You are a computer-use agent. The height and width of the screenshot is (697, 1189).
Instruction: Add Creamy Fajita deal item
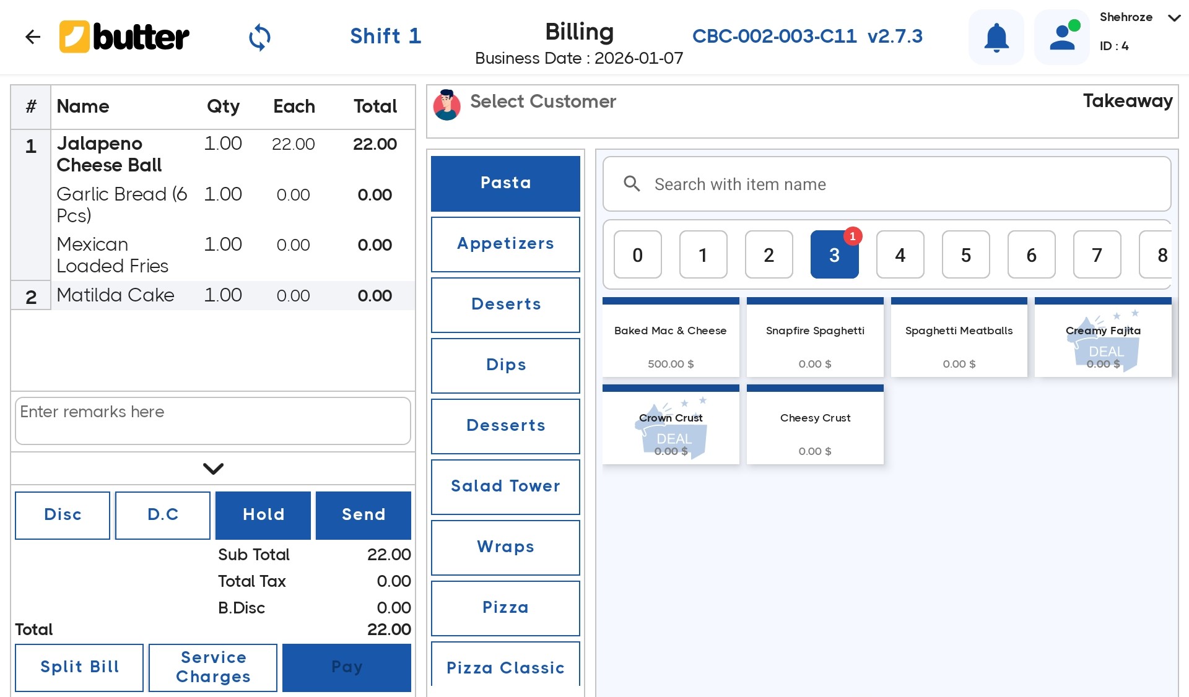point(1103,338)
